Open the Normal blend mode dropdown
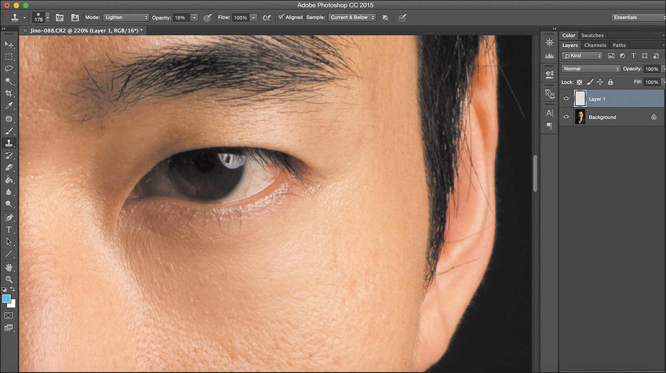The height and width of the screenshot is (373, 666). point(591,69)
